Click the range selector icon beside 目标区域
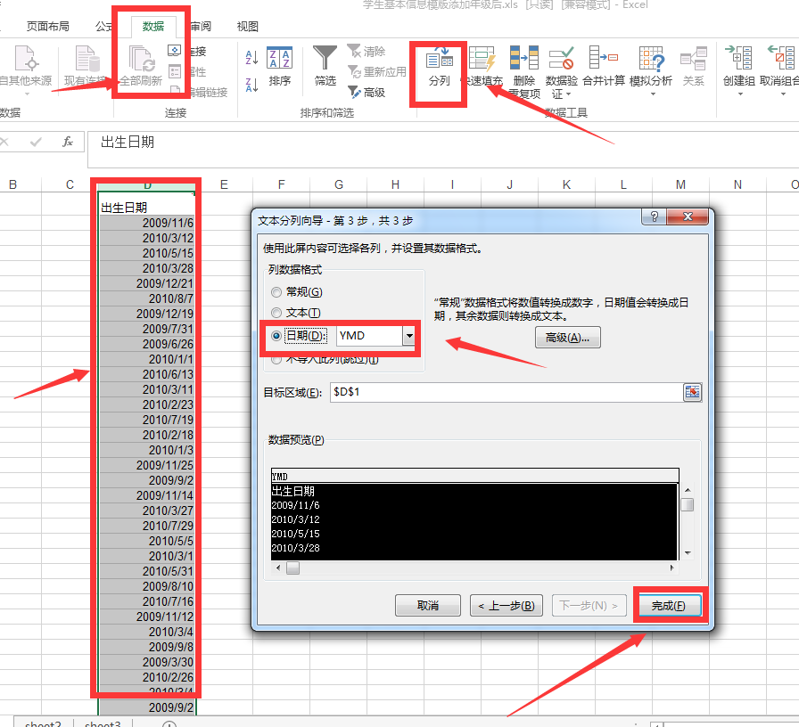Screen dimensions: 799x727 692,392
